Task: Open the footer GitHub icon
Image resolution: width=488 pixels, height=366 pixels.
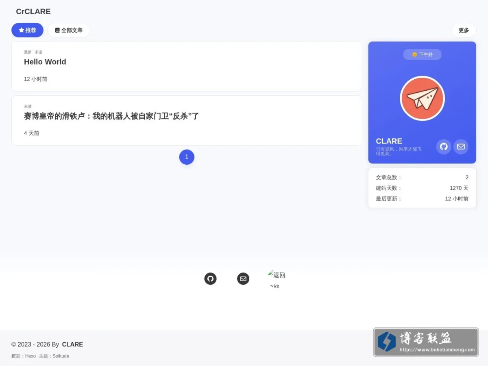Action: pos(210,279)
